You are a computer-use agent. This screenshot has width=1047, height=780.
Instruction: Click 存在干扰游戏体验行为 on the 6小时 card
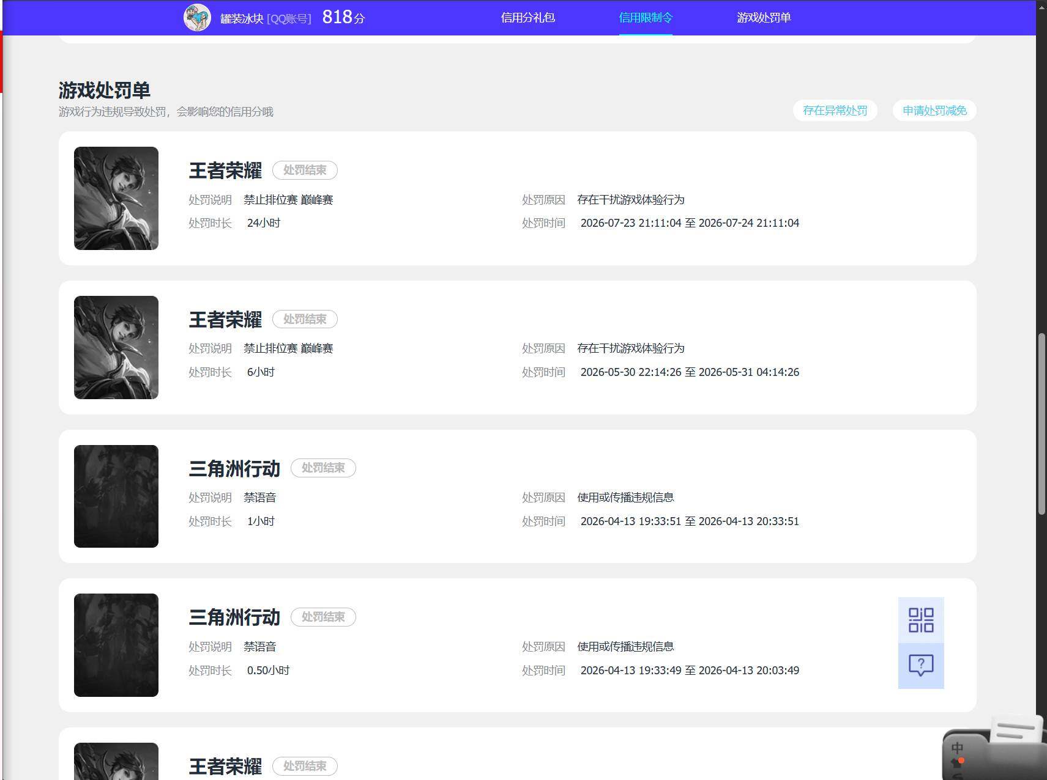tap(631, 348)
